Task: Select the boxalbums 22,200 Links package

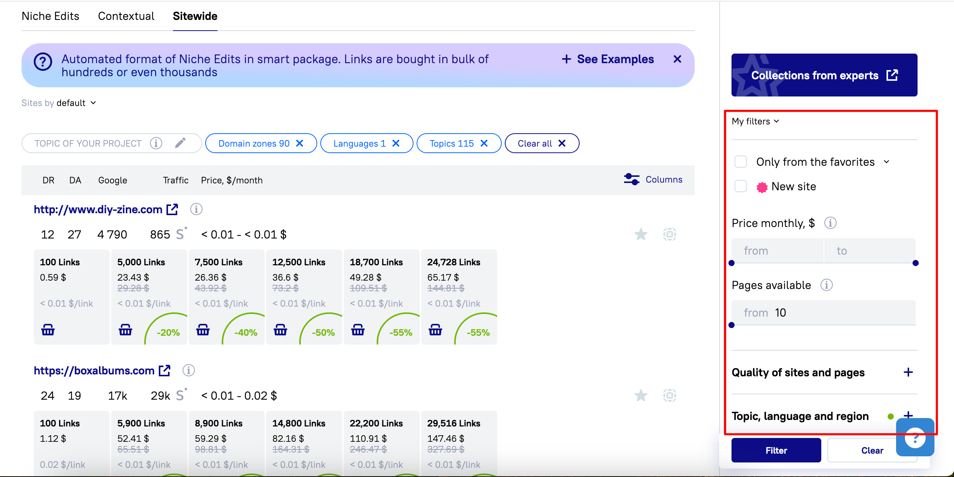Action: pyautogui.click(x=382, y=444)
